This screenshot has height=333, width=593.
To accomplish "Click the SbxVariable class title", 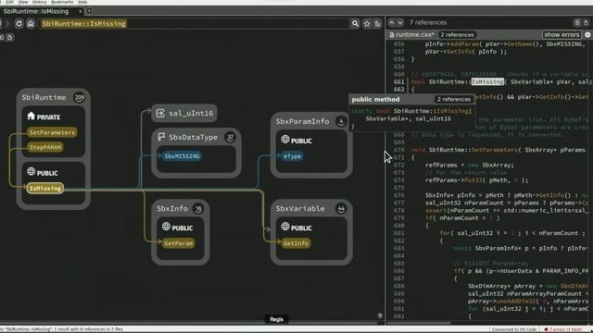I will (300, 208).
